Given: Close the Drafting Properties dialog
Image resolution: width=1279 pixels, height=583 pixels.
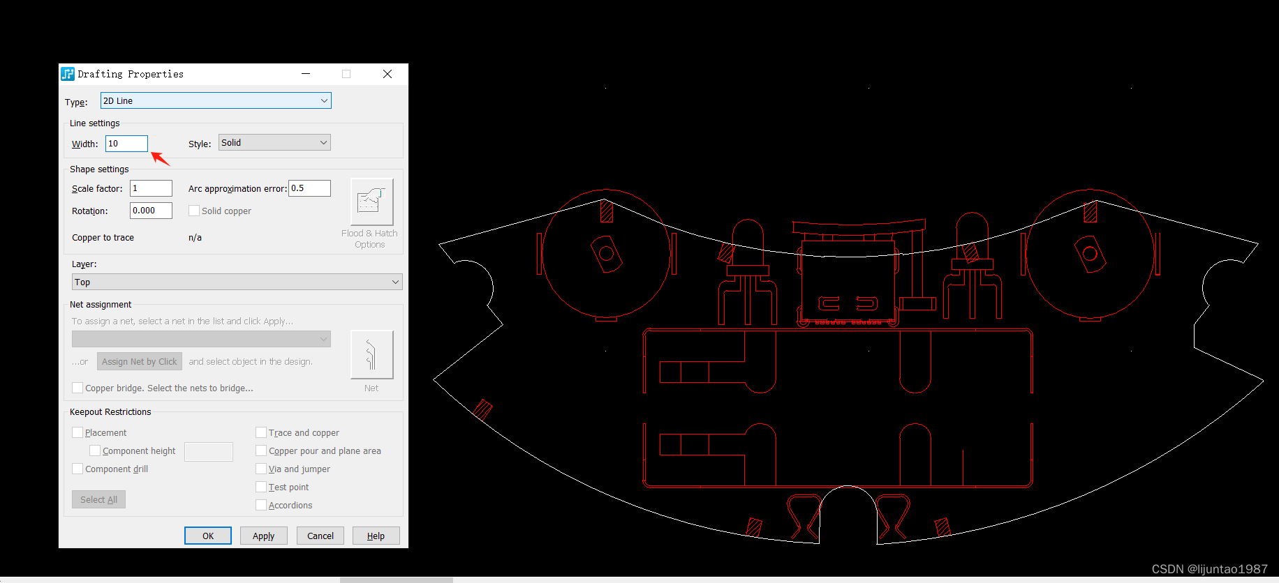Looking at the screenshot, I should pyautogui.click(x=387, y=74).
